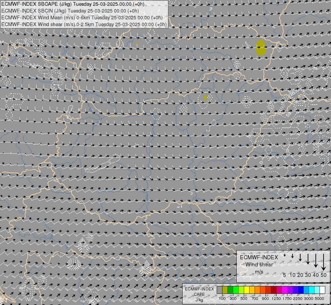
Task: Click the '700' CAPE scale label
Action: [x=255, y=299]
